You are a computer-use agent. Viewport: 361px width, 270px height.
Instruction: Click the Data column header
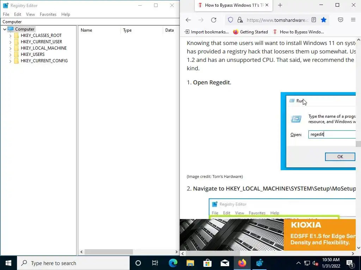coord(171,30)
